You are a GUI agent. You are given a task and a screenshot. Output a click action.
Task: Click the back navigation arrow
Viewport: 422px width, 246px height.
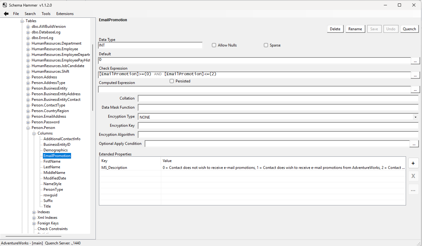coord(6,13)
